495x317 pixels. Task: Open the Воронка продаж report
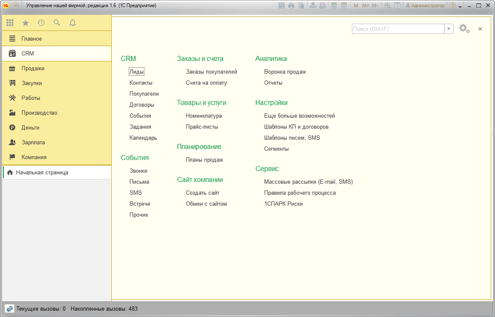(285, 72)
